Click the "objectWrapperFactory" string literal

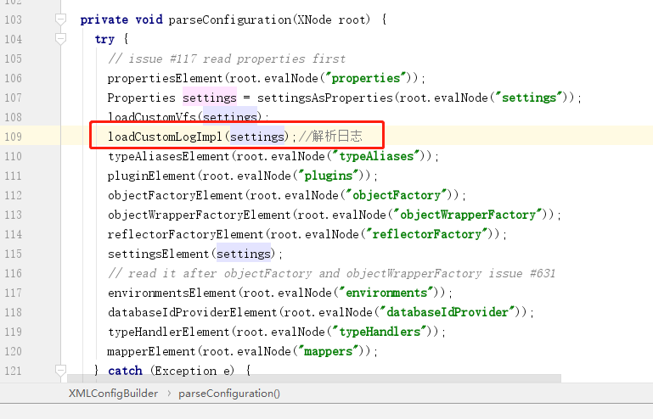[x=468, y=215]
